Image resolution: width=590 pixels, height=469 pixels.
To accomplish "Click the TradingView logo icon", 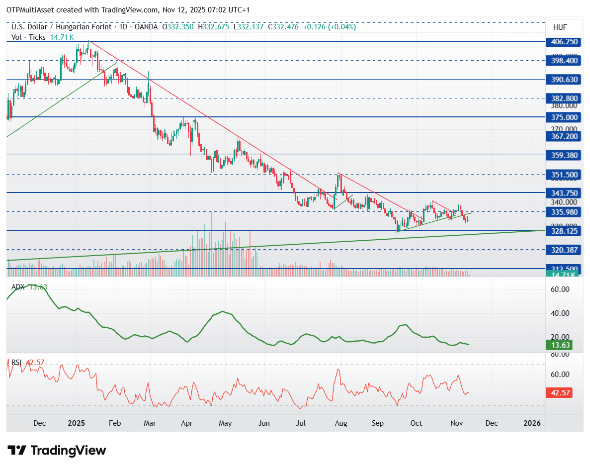I will point(17,451).
